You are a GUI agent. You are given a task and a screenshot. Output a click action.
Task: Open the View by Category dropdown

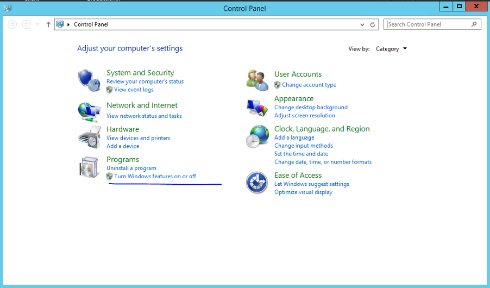click(391, 49)
